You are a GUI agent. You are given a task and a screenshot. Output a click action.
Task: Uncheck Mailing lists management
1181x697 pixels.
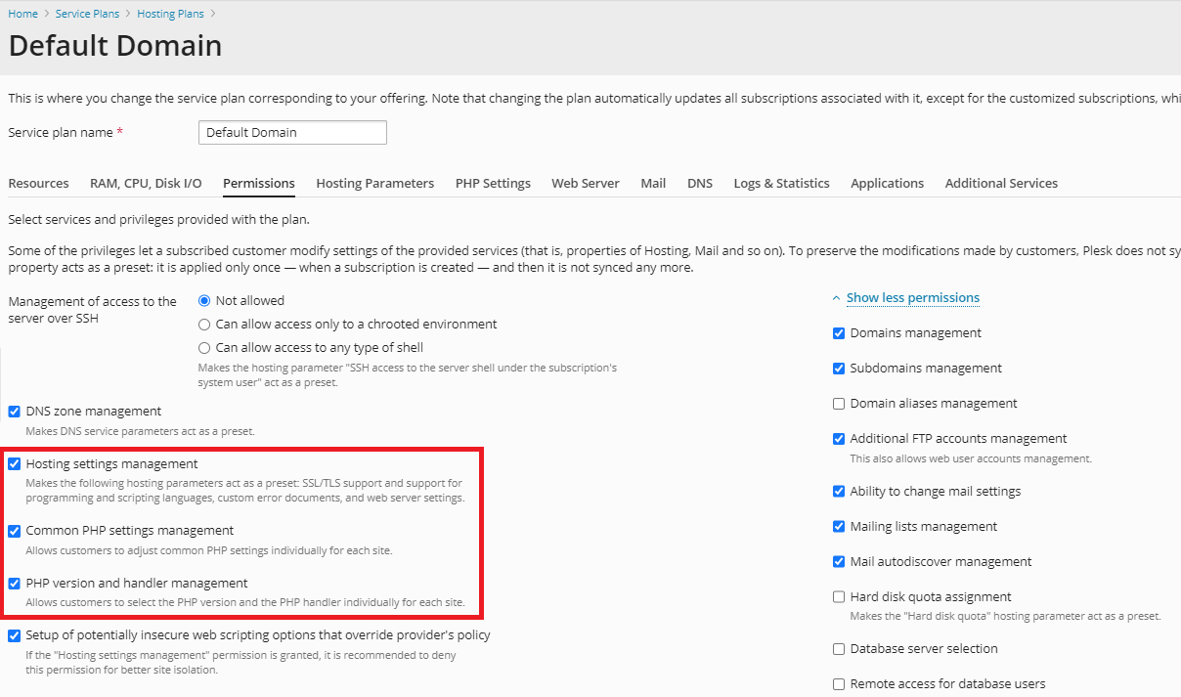click(839, 527)
